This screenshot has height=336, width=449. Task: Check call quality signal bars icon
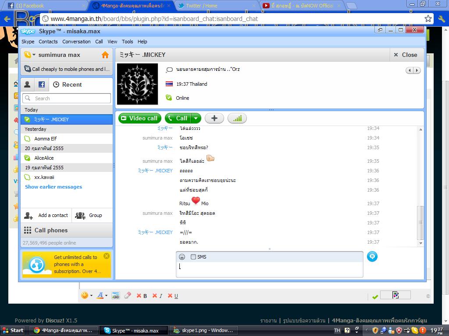[237, 118]
